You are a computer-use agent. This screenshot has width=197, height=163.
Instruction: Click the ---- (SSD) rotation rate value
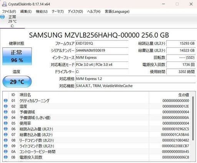pos(181,58)
